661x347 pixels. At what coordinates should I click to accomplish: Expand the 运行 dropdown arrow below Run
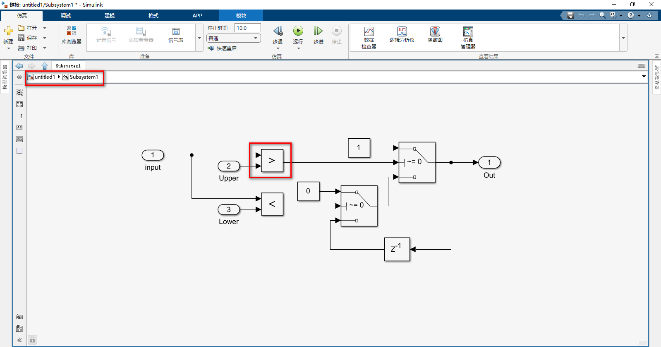point(298,48)
